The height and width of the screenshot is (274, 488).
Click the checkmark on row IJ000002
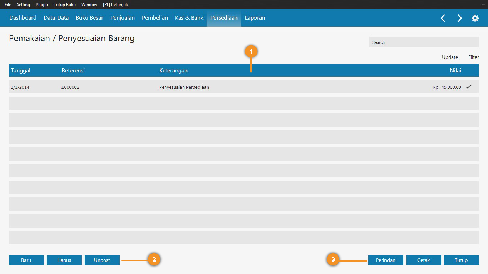(469, 87)
